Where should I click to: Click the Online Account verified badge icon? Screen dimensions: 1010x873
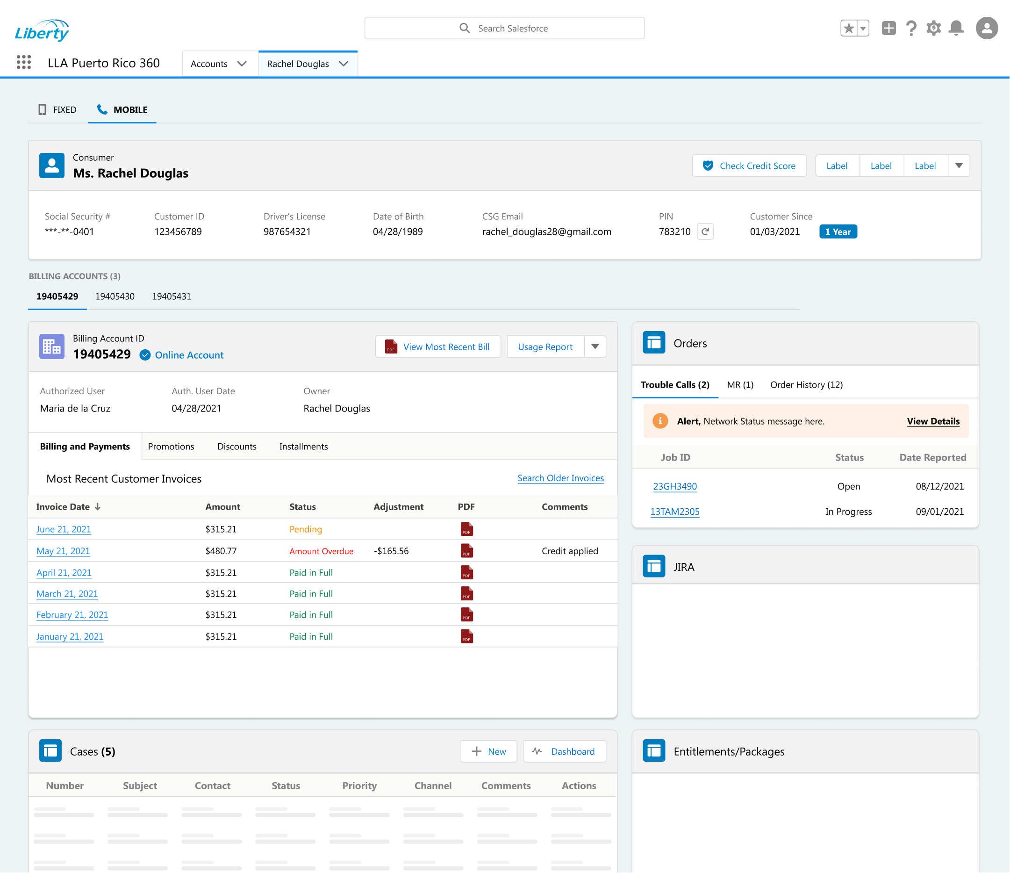click(x=145, y=355)
